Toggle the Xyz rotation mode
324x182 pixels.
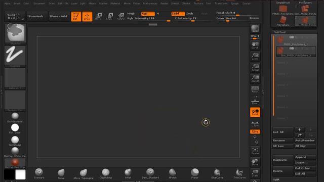click(x=255, y=131)
